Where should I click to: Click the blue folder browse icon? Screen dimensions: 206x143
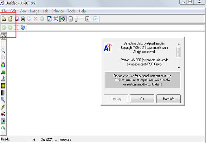[x=23, y=27]
